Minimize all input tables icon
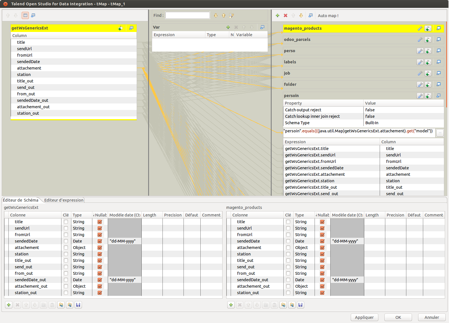Viewport: 449px width, 323px height. coord(33,15)
